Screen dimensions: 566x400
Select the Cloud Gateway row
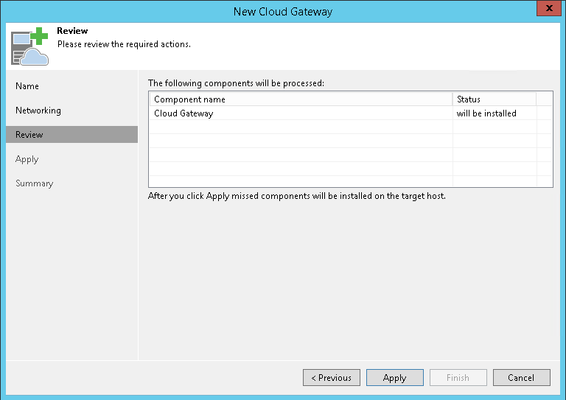point(351,113)
